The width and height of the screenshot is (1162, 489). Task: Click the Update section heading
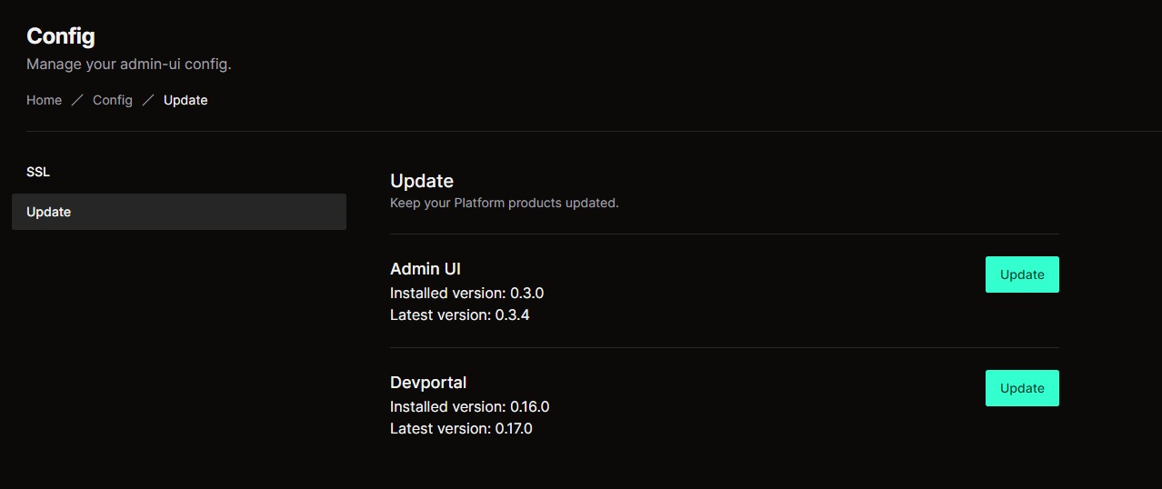coord(422,181)
